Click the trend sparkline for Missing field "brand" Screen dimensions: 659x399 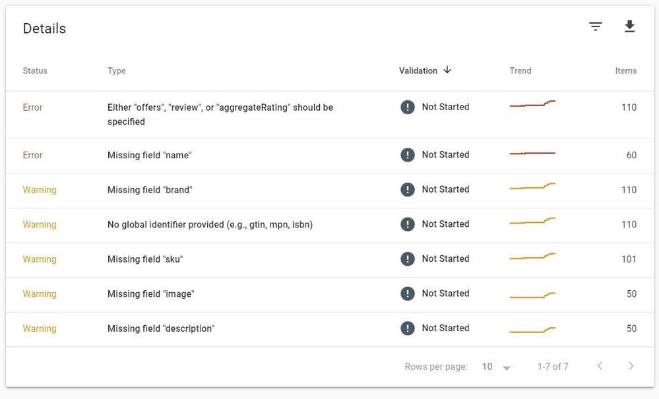[532, 187]
